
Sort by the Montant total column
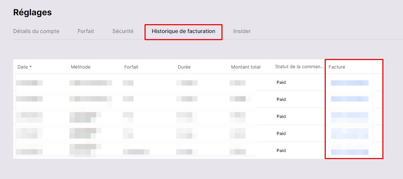[x=246, y=67]
